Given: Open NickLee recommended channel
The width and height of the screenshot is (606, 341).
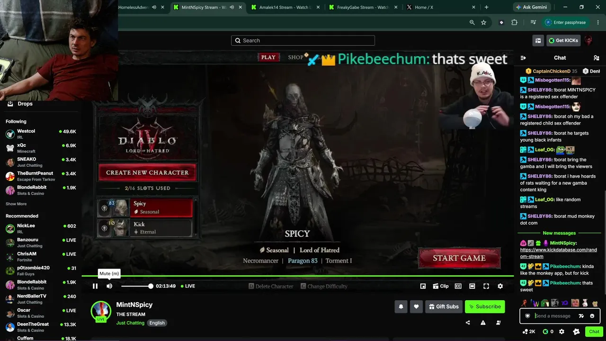Looking at the screenshot, I should pos(41,229).
